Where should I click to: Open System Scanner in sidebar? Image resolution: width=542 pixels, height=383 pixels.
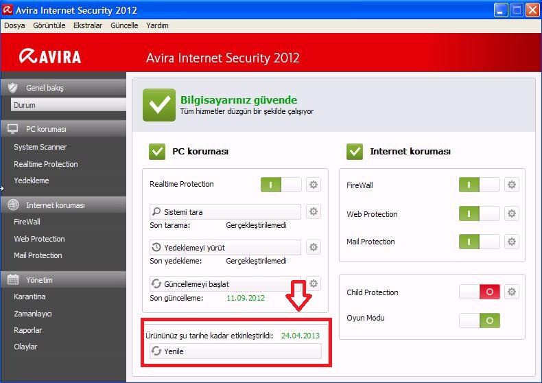click(x=40, y=147)
